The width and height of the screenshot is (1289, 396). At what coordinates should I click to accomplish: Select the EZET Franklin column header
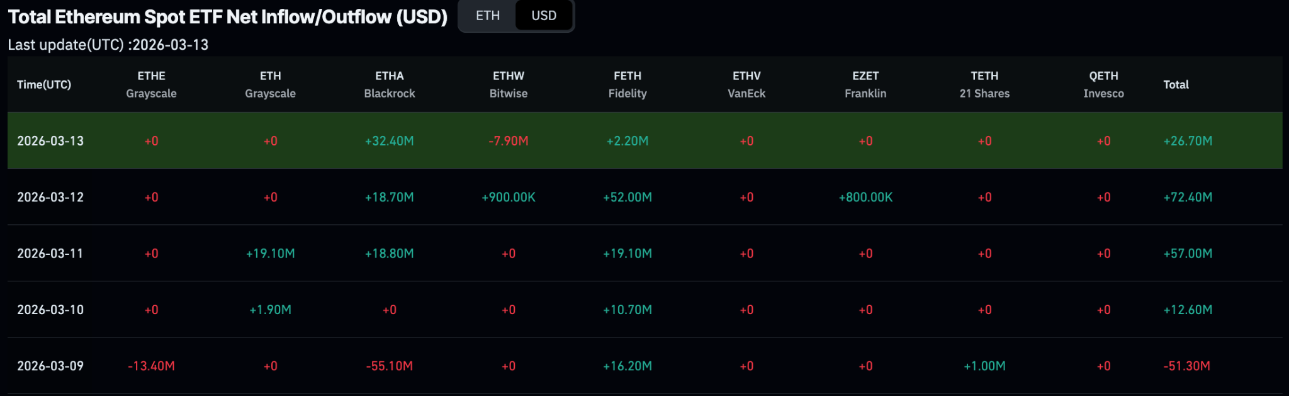click(865, 84)
